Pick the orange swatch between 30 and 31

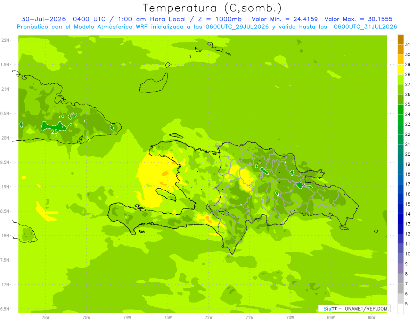point(401,49)
